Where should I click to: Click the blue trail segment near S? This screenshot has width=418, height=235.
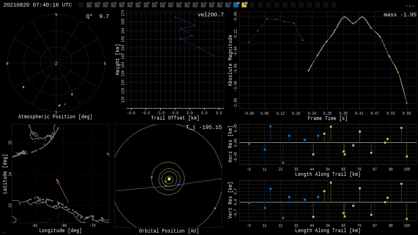[65, 104]
